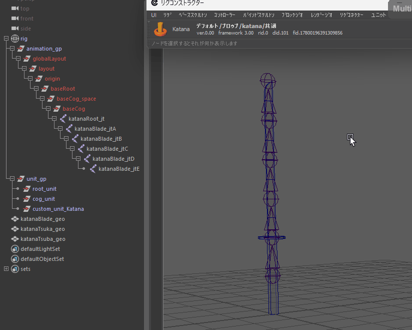Click the transform icon next to globalLayout

(27, 59)
